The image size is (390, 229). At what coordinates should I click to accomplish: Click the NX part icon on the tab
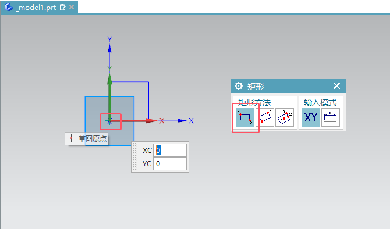pyautogui.click(x=9, y=7)
